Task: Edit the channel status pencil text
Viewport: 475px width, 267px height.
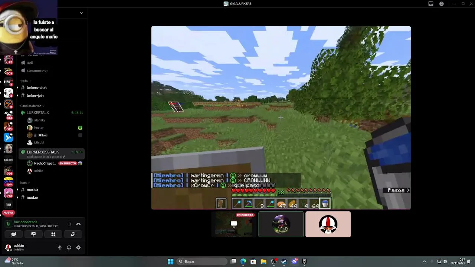Action: 46,157
